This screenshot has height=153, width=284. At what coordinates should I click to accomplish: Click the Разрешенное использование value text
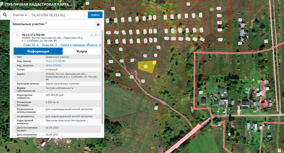[x=69, y=109]
